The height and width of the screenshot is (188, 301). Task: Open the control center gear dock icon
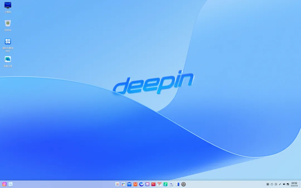[x=183, y=184]
